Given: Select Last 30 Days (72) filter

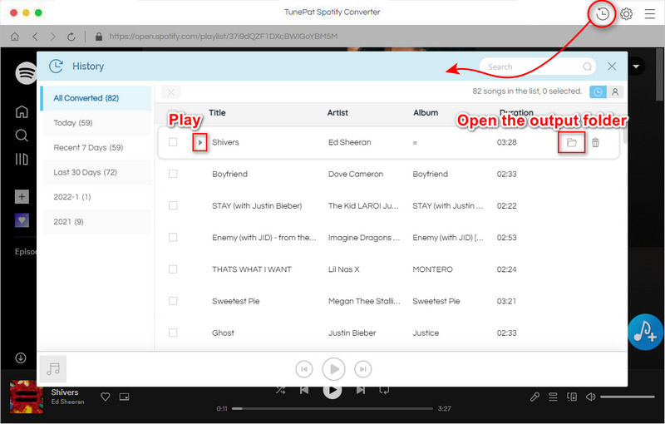Looking at the screenshot, I should [x=97, y=172].
